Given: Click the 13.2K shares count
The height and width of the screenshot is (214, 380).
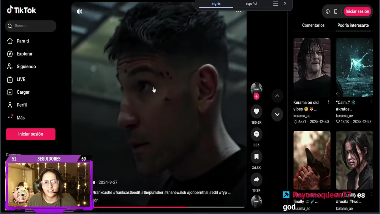Looking at the screenshot, I should pos(256,191).
